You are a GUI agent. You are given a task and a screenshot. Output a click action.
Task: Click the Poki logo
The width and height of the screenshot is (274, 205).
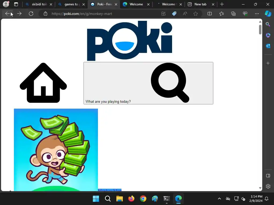point(130,41)
